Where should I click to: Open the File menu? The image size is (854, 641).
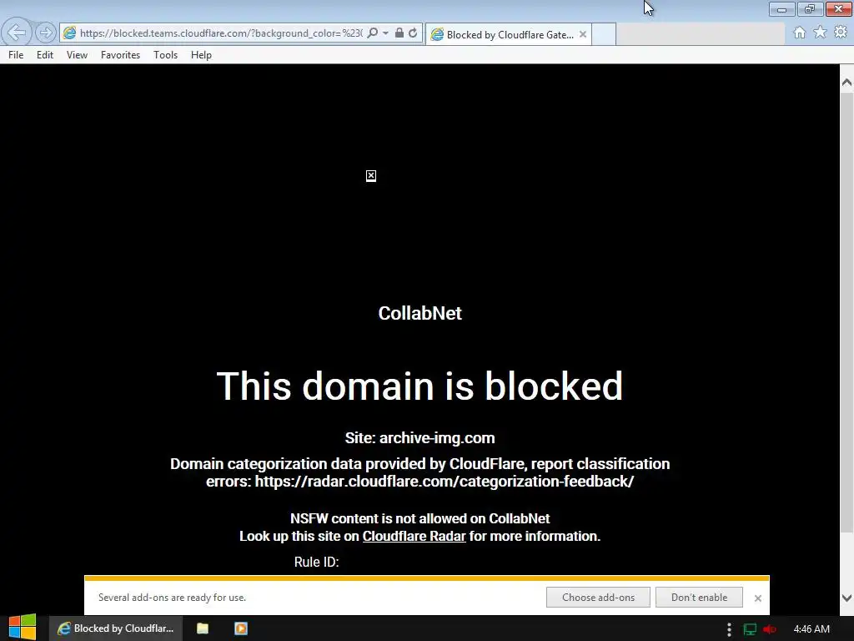[x=16, y=55]
